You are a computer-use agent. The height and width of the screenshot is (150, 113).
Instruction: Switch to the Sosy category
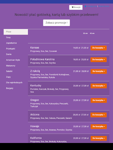point(8,37)
